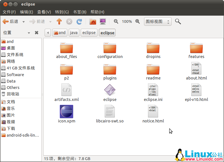Select the 'java' path button
This screenshot has height=162, width=224.
click(74, 33)
